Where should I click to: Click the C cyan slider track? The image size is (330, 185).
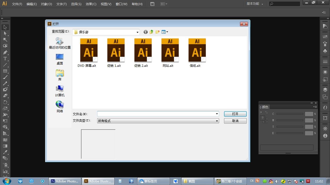(290, 114)
